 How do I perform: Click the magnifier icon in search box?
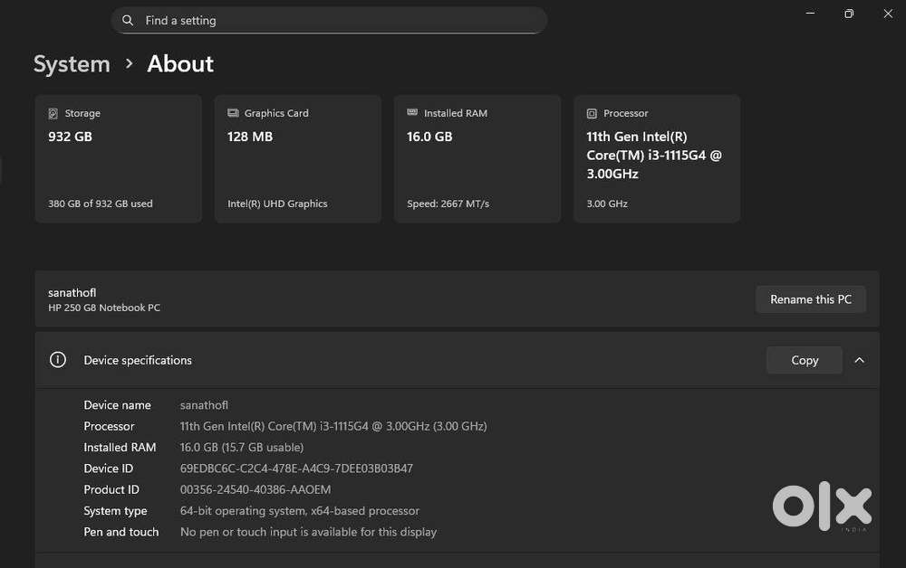click(x=128, y=20)
